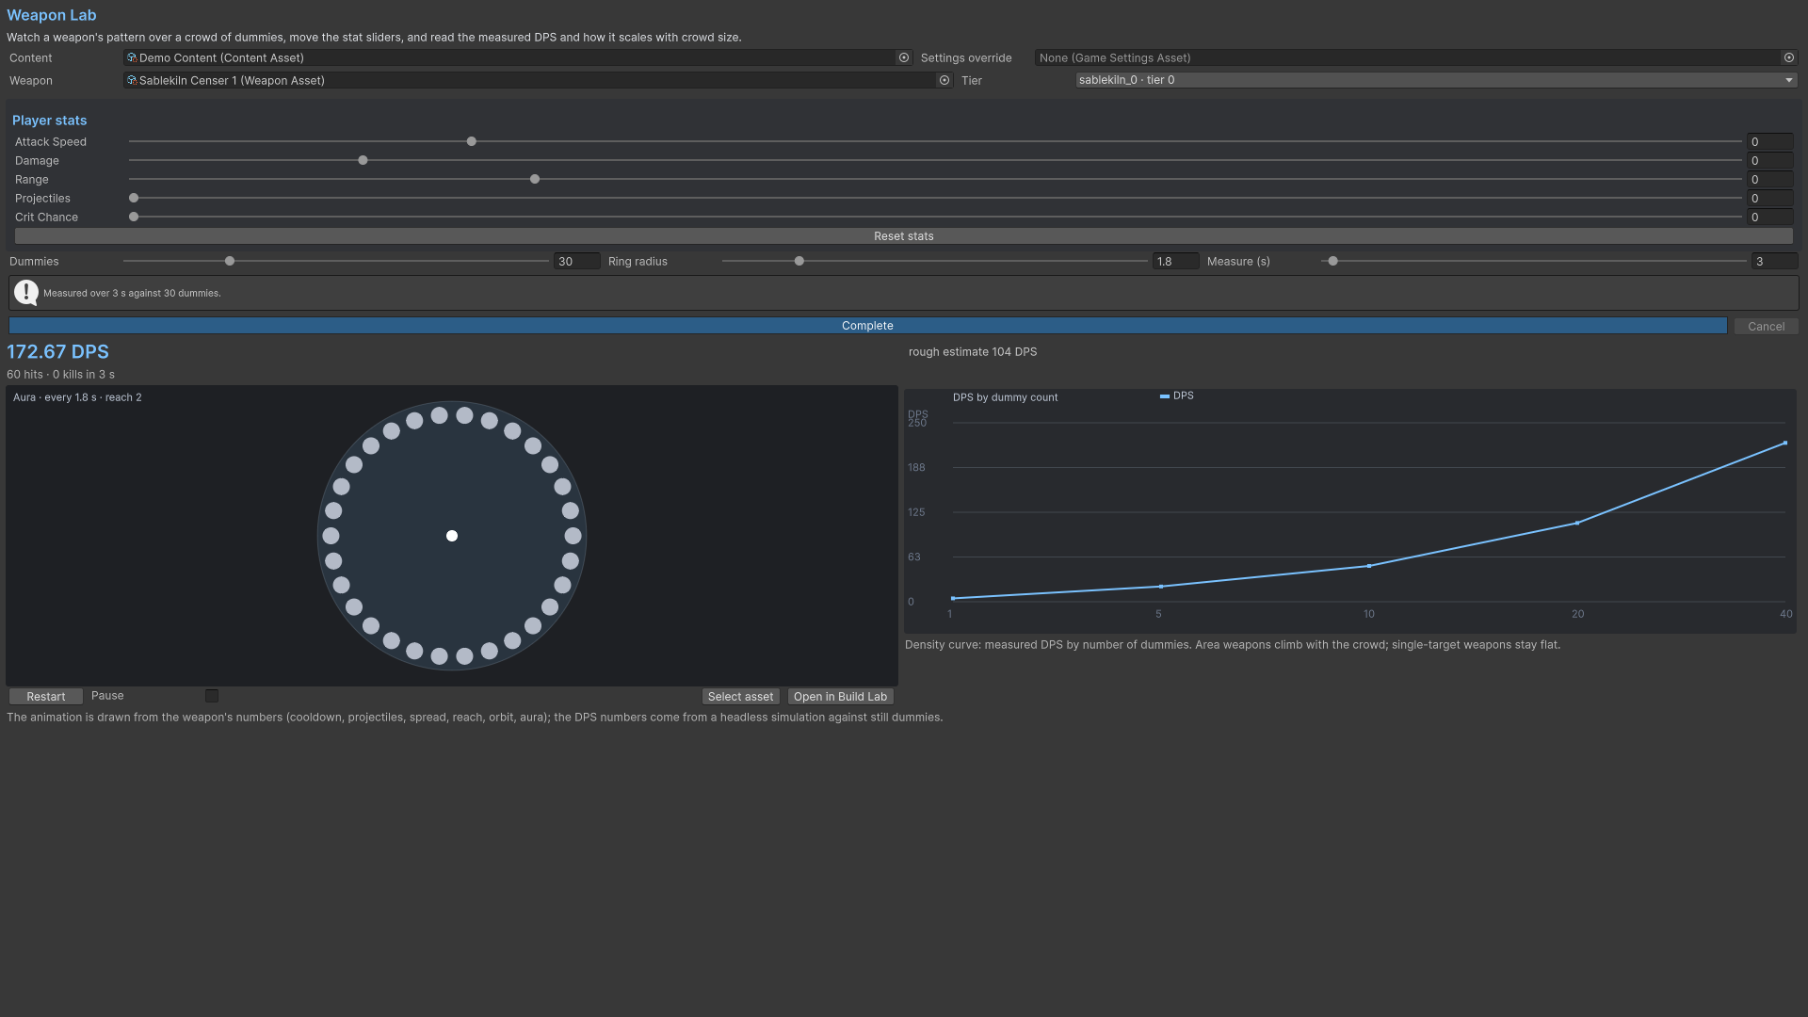
Task: Open object picker for Settings override field
Action: coord(1789,57)
